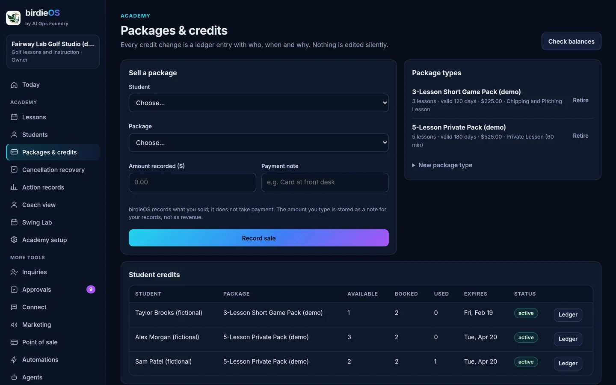This screenshot has width=616, height=385.
Task: Open the Today page
Action: point(53,85)
